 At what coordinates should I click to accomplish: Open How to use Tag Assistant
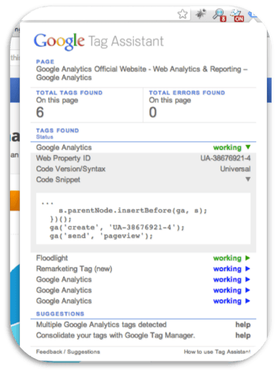pyautogui.click(x=217, y=352)
